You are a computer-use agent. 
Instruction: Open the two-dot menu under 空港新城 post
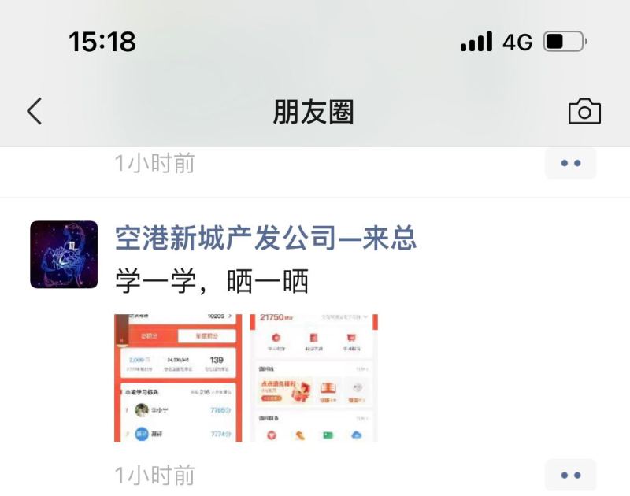click(570, 475)
